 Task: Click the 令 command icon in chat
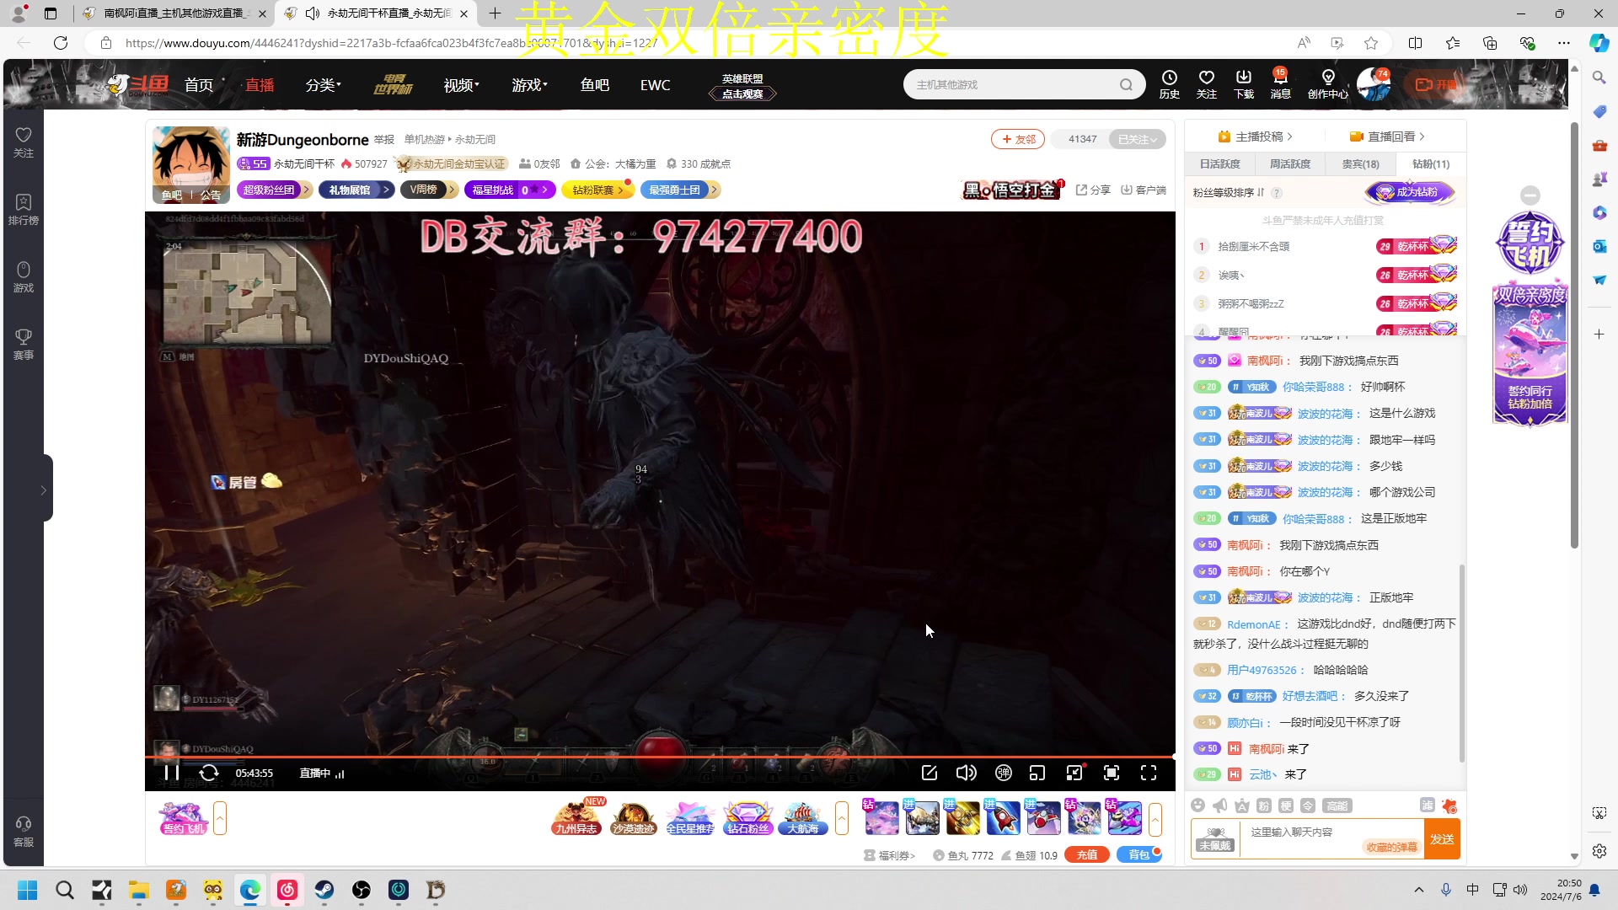[1308, 806]
